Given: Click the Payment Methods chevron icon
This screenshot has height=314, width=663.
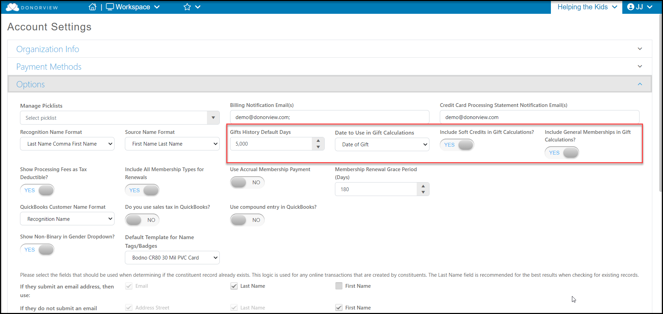Looking at the screenshot, I should click(x=640, y=66).
